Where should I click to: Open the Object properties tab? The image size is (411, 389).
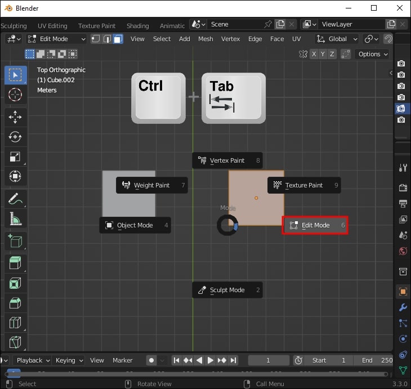[403, 292]
